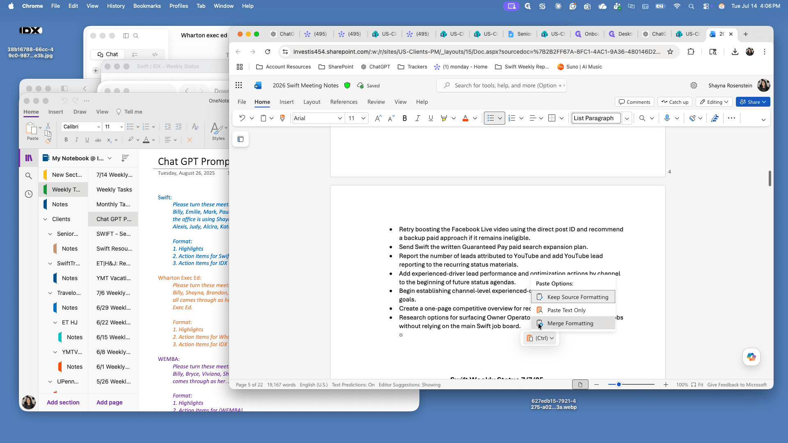788x443 pixels.
Task: Click Word's Format Painter icon
Action: (282, 118)
